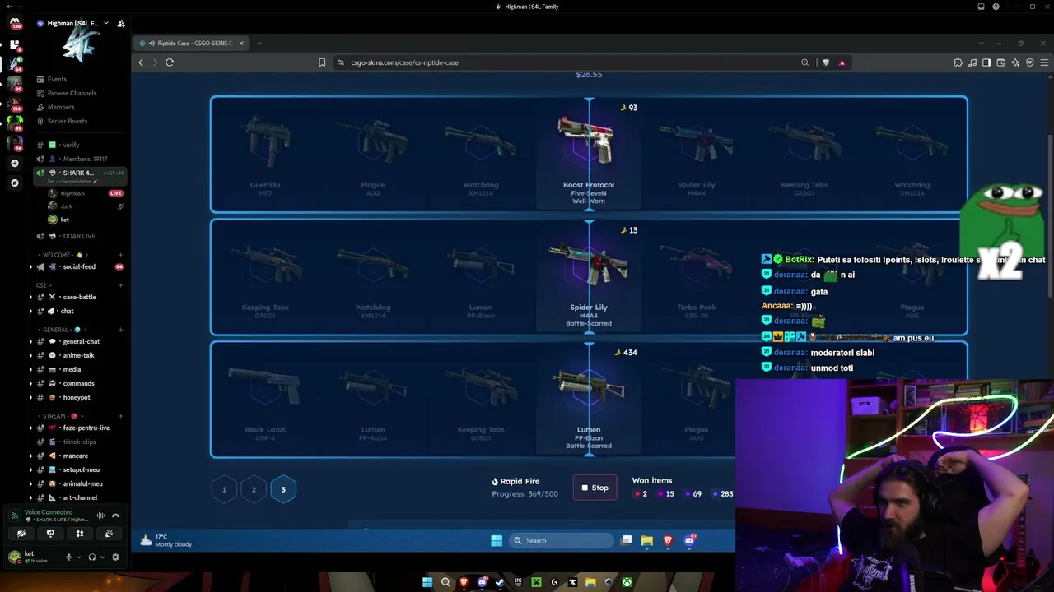Viewport: 1054px width, 592px height.
Task: Create channel in STREAM category
Action: tap(120, 416)
